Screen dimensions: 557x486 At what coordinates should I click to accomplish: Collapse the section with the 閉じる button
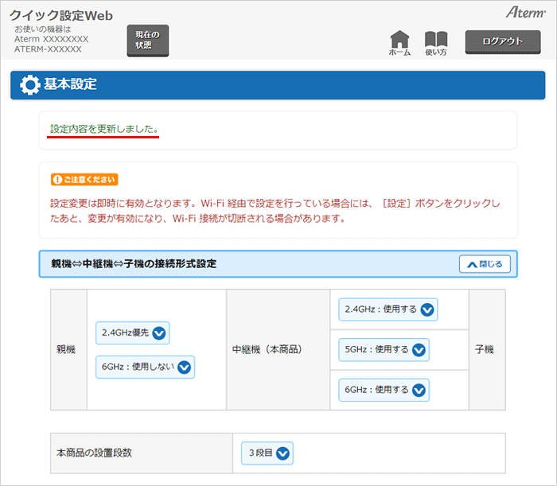(485, 264)
